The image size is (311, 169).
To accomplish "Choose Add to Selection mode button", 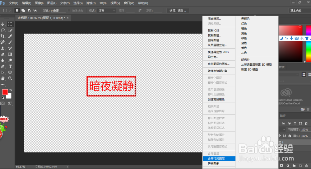I will pyautogui.click(x=23, y=11).
